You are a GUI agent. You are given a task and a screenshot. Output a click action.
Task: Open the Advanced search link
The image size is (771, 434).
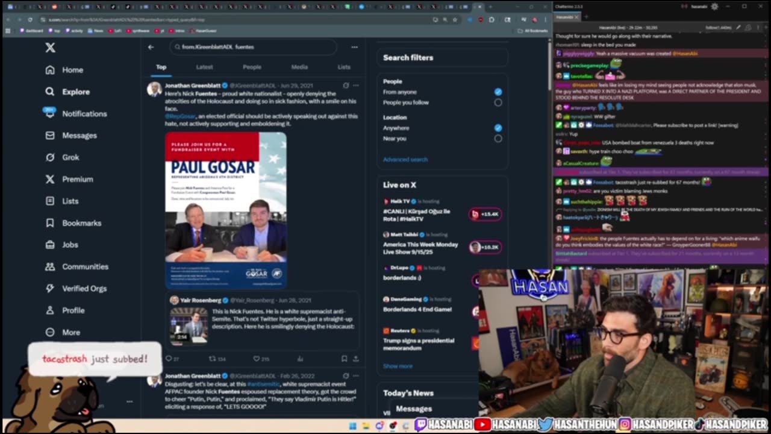click(405, 160)
